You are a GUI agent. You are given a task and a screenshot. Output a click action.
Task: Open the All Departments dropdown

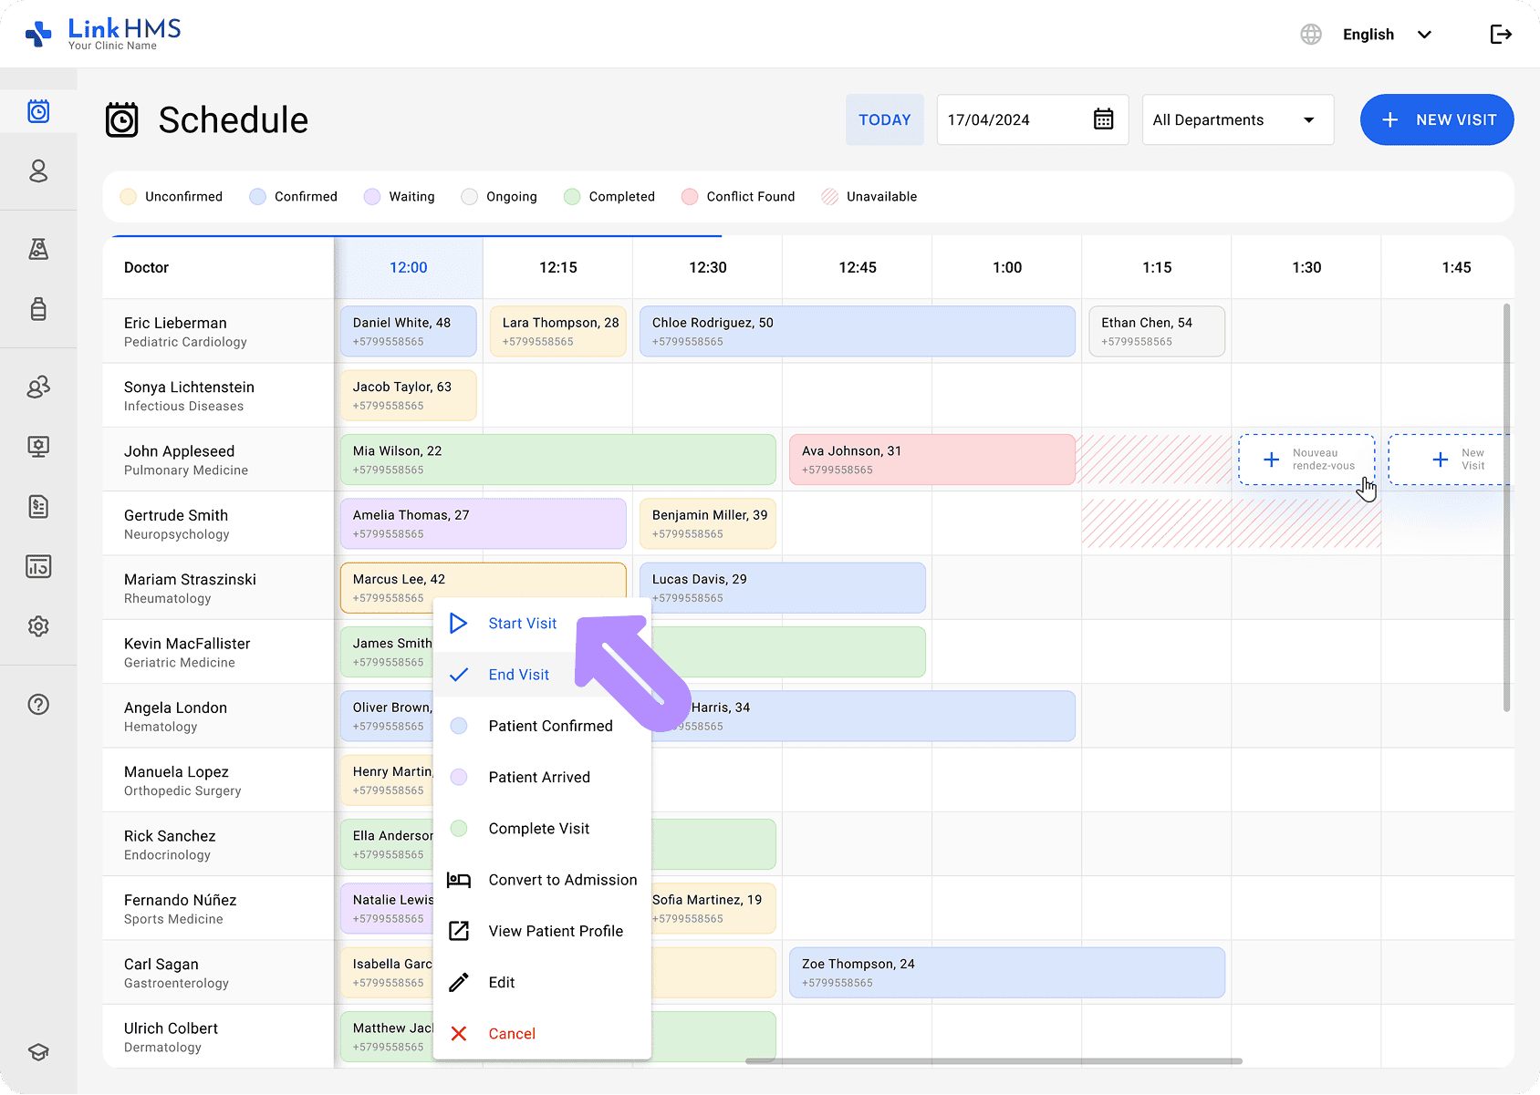[1237, 119]
